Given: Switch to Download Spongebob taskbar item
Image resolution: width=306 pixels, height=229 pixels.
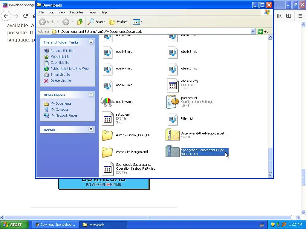Looking at the screenshot, I should pyautogui.click(x=55, y=225).
